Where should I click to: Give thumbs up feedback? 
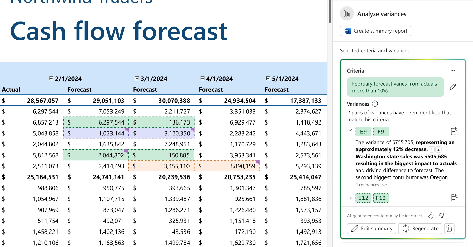tap(431, 216)
